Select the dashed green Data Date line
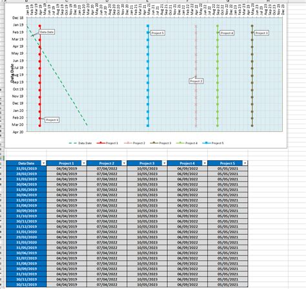The image size is (306, 289). point(57,75)
